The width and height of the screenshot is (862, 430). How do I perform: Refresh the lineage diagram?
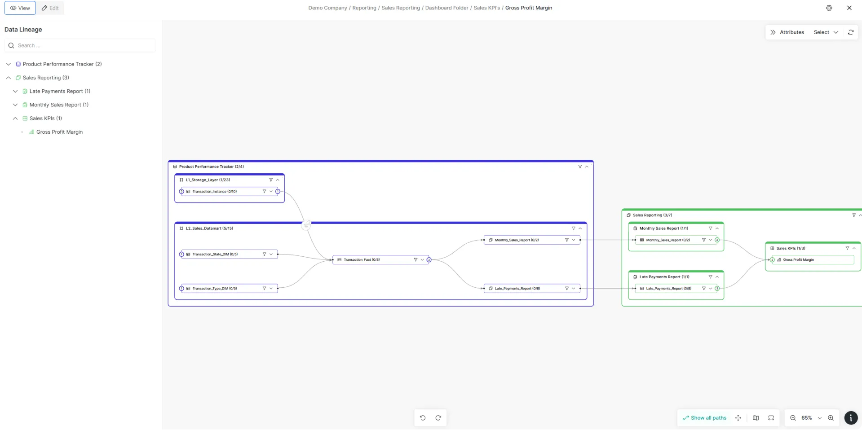[x=851, y=32]
